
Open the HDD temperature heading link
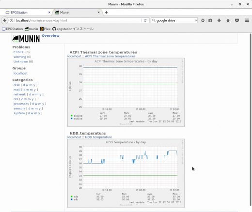(x=88, y=133)
